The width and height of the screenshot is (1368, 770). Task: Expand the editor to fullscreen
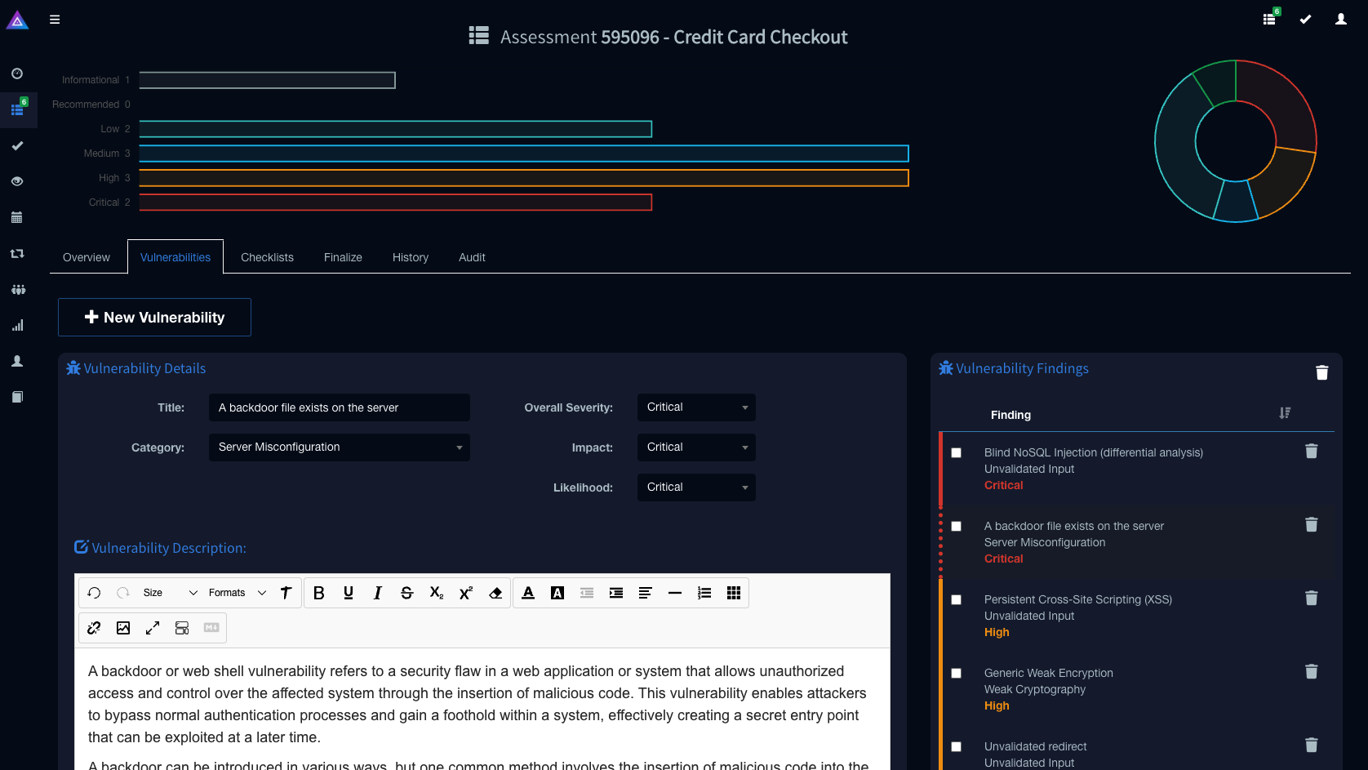point(153,628)
